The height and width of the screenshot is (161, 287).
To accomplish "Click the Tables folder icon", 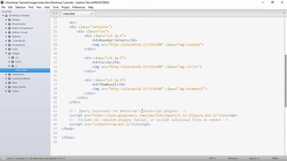I will point(9,91).
